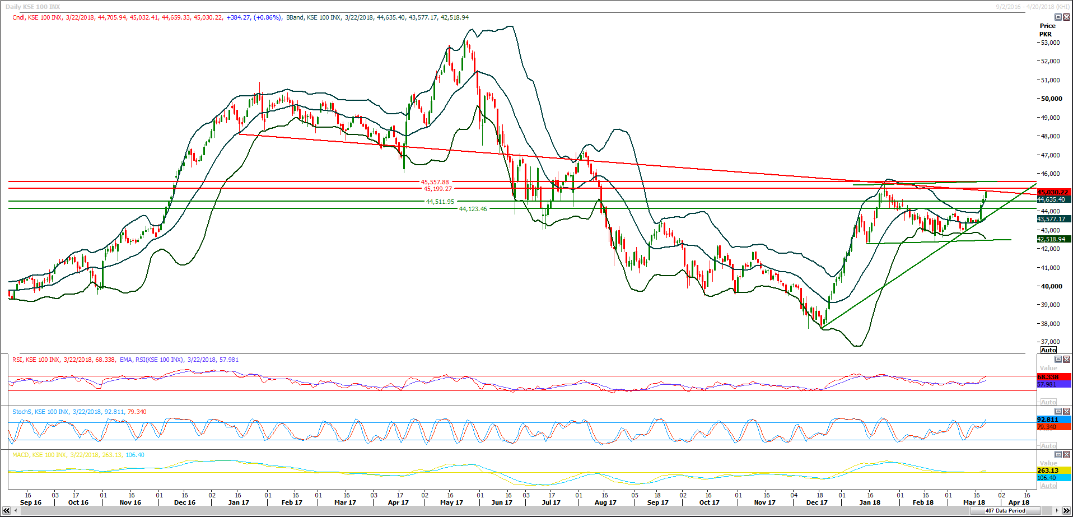Jump to chart end with double-right arrow
Image resolution: width=1073 pixels, height=517 pixels.
[x=1066, y=511]
